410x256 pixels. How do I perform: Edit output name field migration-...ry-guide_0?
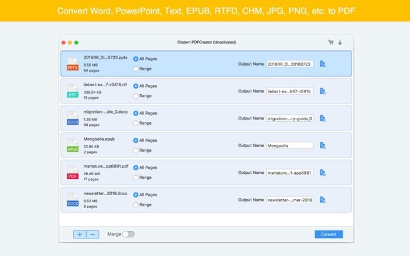290,118
